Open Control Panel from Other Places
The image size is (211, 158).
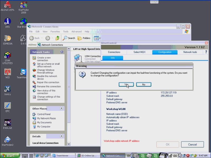[44, 114]
